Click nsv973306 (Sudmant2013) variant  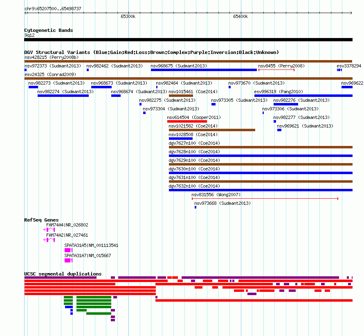[x=290, y=109]
